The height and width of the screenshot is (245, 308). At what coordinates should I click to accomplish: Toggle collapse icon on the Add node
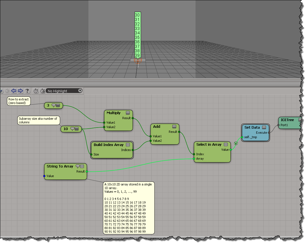pos(174,127)
